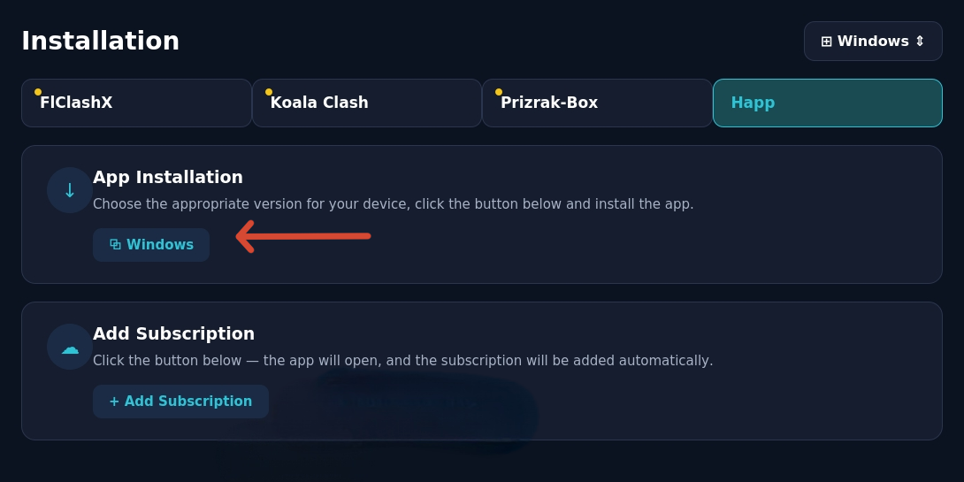Click the yellow dot on FlClashX tab
This screenshot has width=964, height=482.
[38, 92]
